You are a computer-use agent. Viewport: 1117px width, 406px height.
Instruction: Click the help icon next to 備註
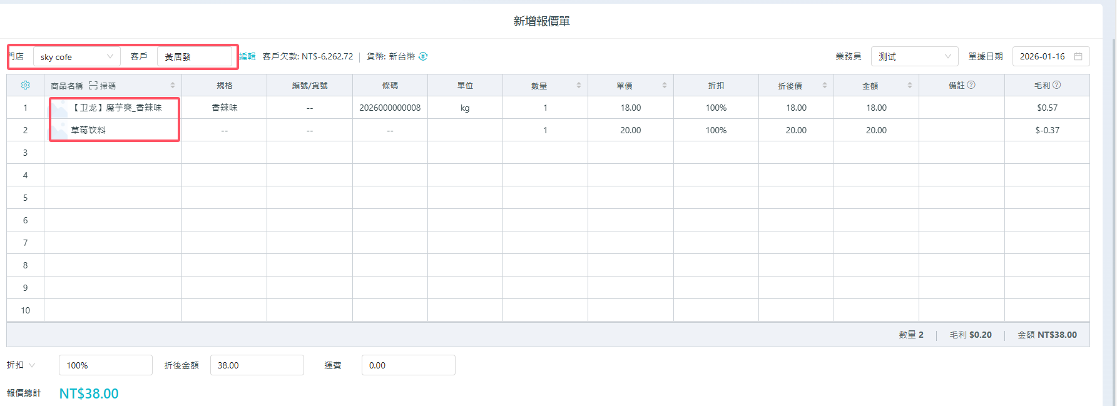pos(971,85)
